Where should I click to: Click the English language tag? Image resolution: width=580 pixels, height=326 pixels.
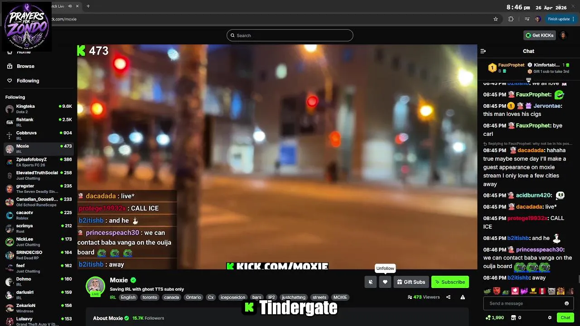pos(128,297)
